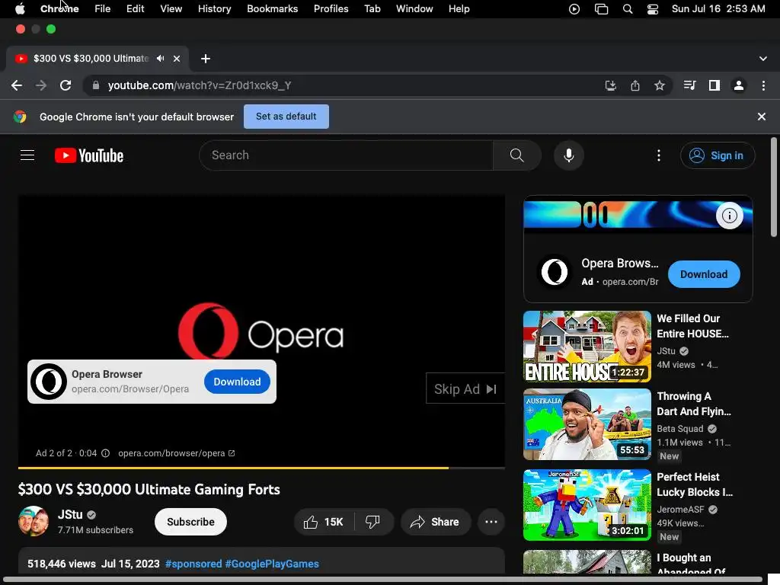Click the lock site info icon

tap(95, 85)
